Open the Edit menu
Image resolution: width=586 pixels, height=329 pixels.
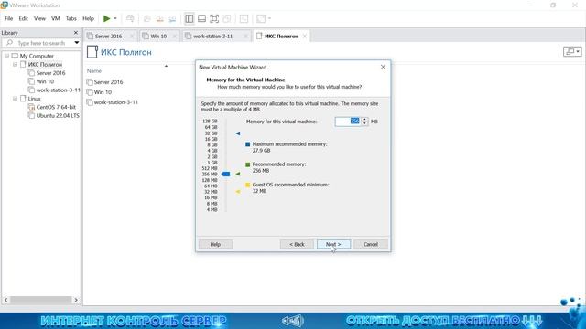[23, 18]
